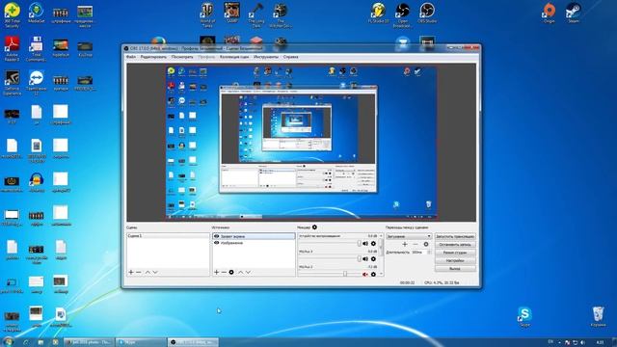Open the Windows Start button
This screenshot has height=347, width=617.
(x=8, y=341)
